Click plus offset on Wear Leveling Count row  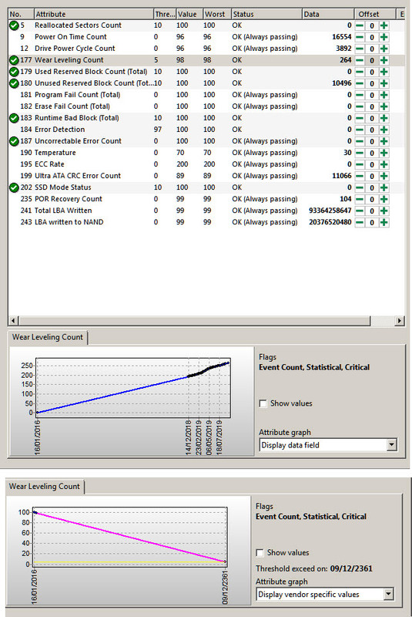(384, 60)
